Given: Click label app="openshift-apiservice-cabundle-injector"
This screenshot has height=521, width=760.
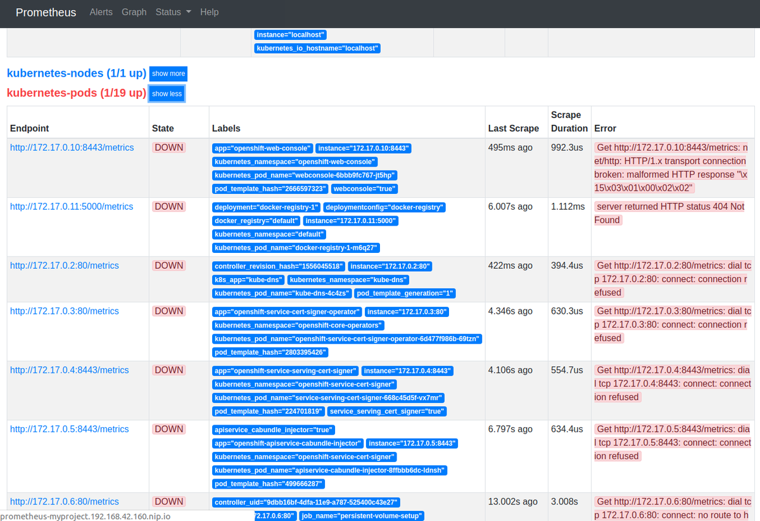Looking at the screenshot, I should [x=288, y=444].
